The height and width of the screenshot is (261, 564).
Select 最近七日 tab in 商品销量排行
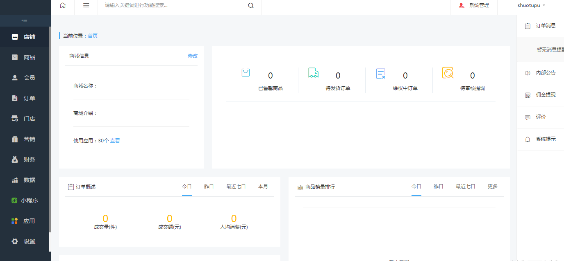click(466, 187)
